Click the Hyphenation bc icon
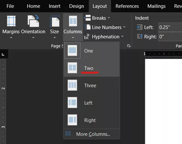 [87, 36]
